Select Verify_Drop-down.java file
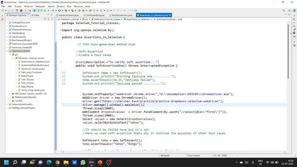Screen dimensions: 297x167 [x=31, y=90]
